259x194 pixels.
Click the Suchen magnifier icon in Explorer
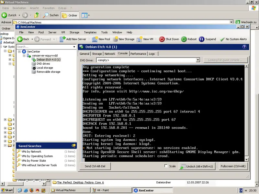(46, 15)
